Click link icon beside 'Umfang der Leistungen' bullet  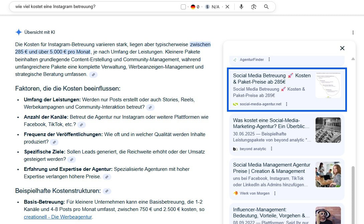click(x=150, y=107)
